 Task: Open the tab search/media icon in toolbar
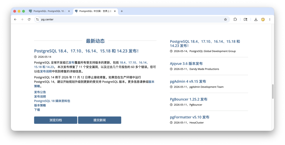pyautogui.click(x=245, y=19)
